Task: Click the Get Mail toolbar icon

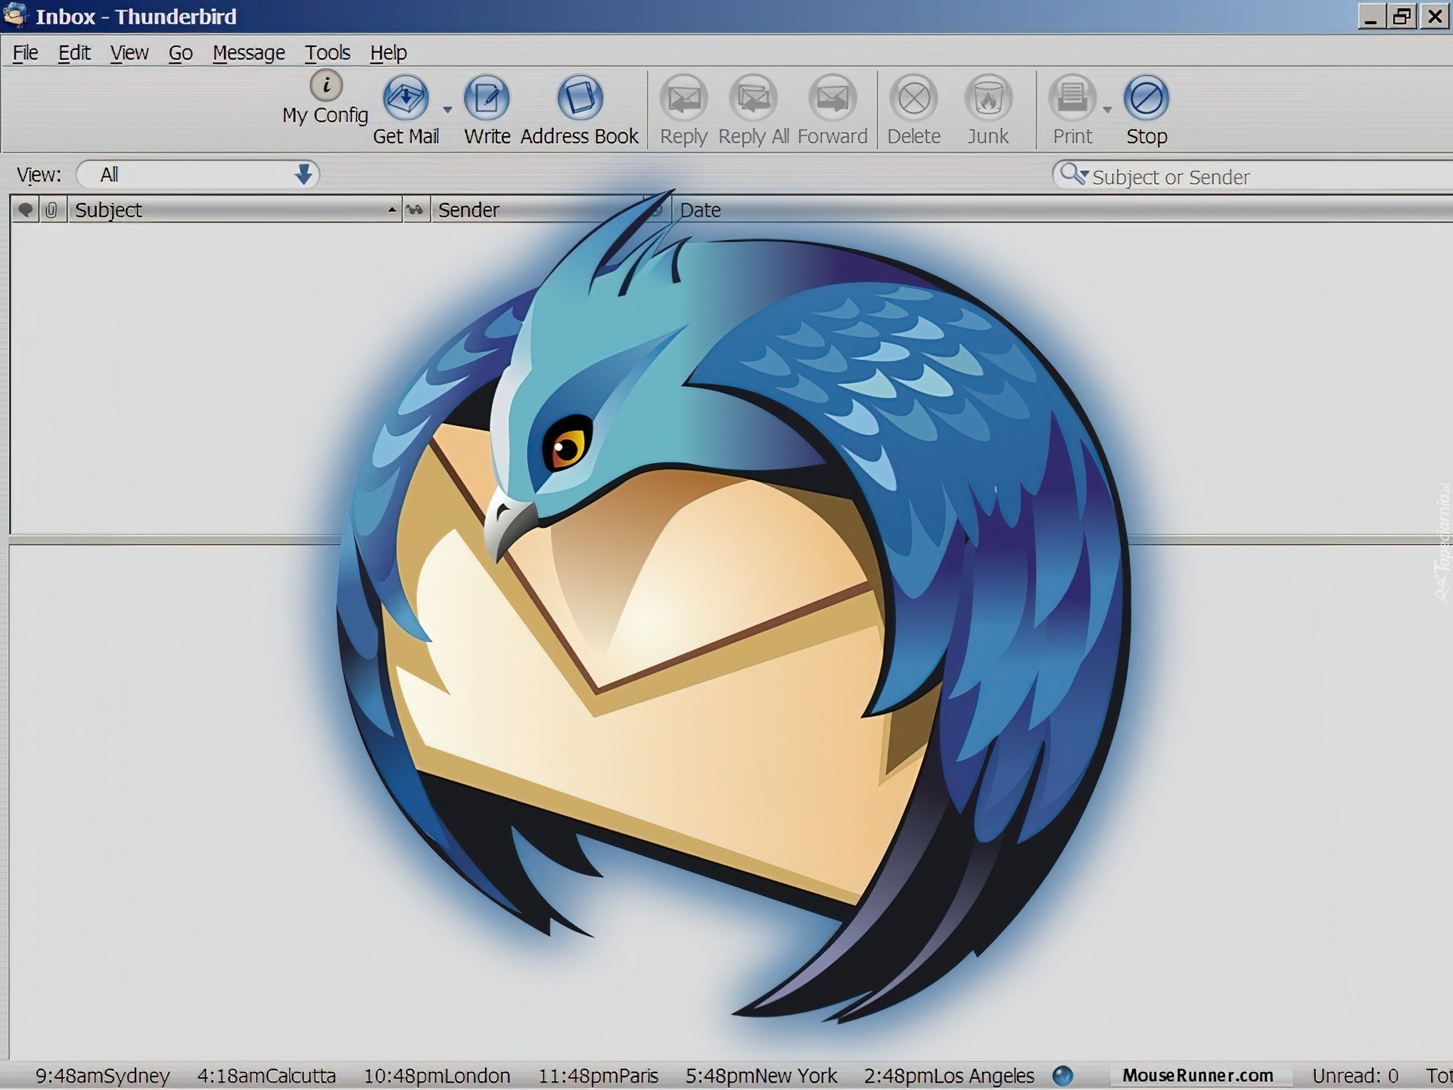Action: pos(406,98)
